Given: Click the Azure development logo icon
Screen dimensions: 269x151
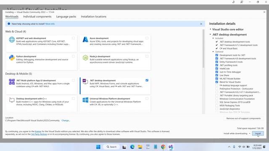Looking at the screenshot, I should click(x=85, y=39).
